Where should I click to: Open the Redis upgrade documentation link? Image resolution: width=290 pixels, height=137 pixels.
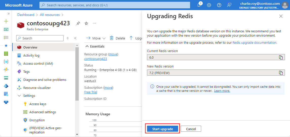[x=255, y=43]
